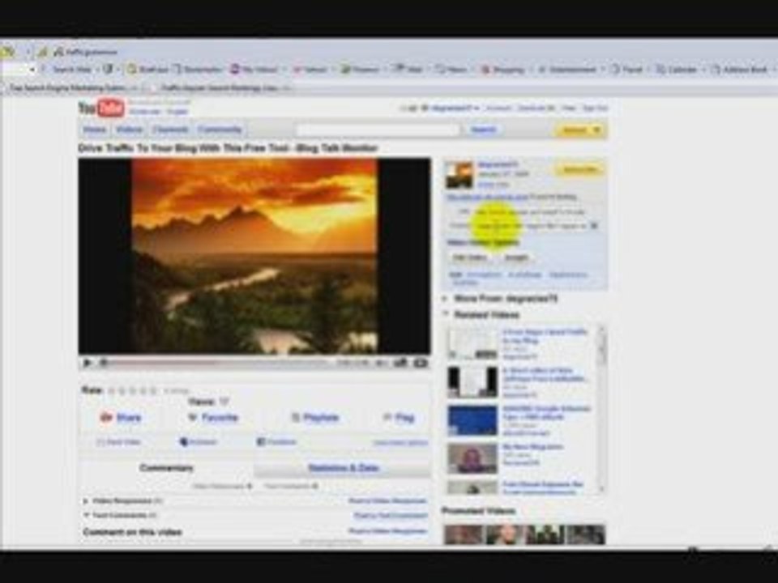778x583 pixels.
Task: Click the yellow Subscribe button
Action: tap(579, 169)
